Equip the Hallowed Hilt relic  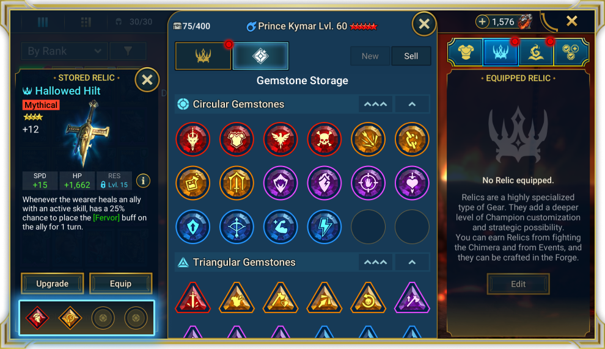[121, 284]
